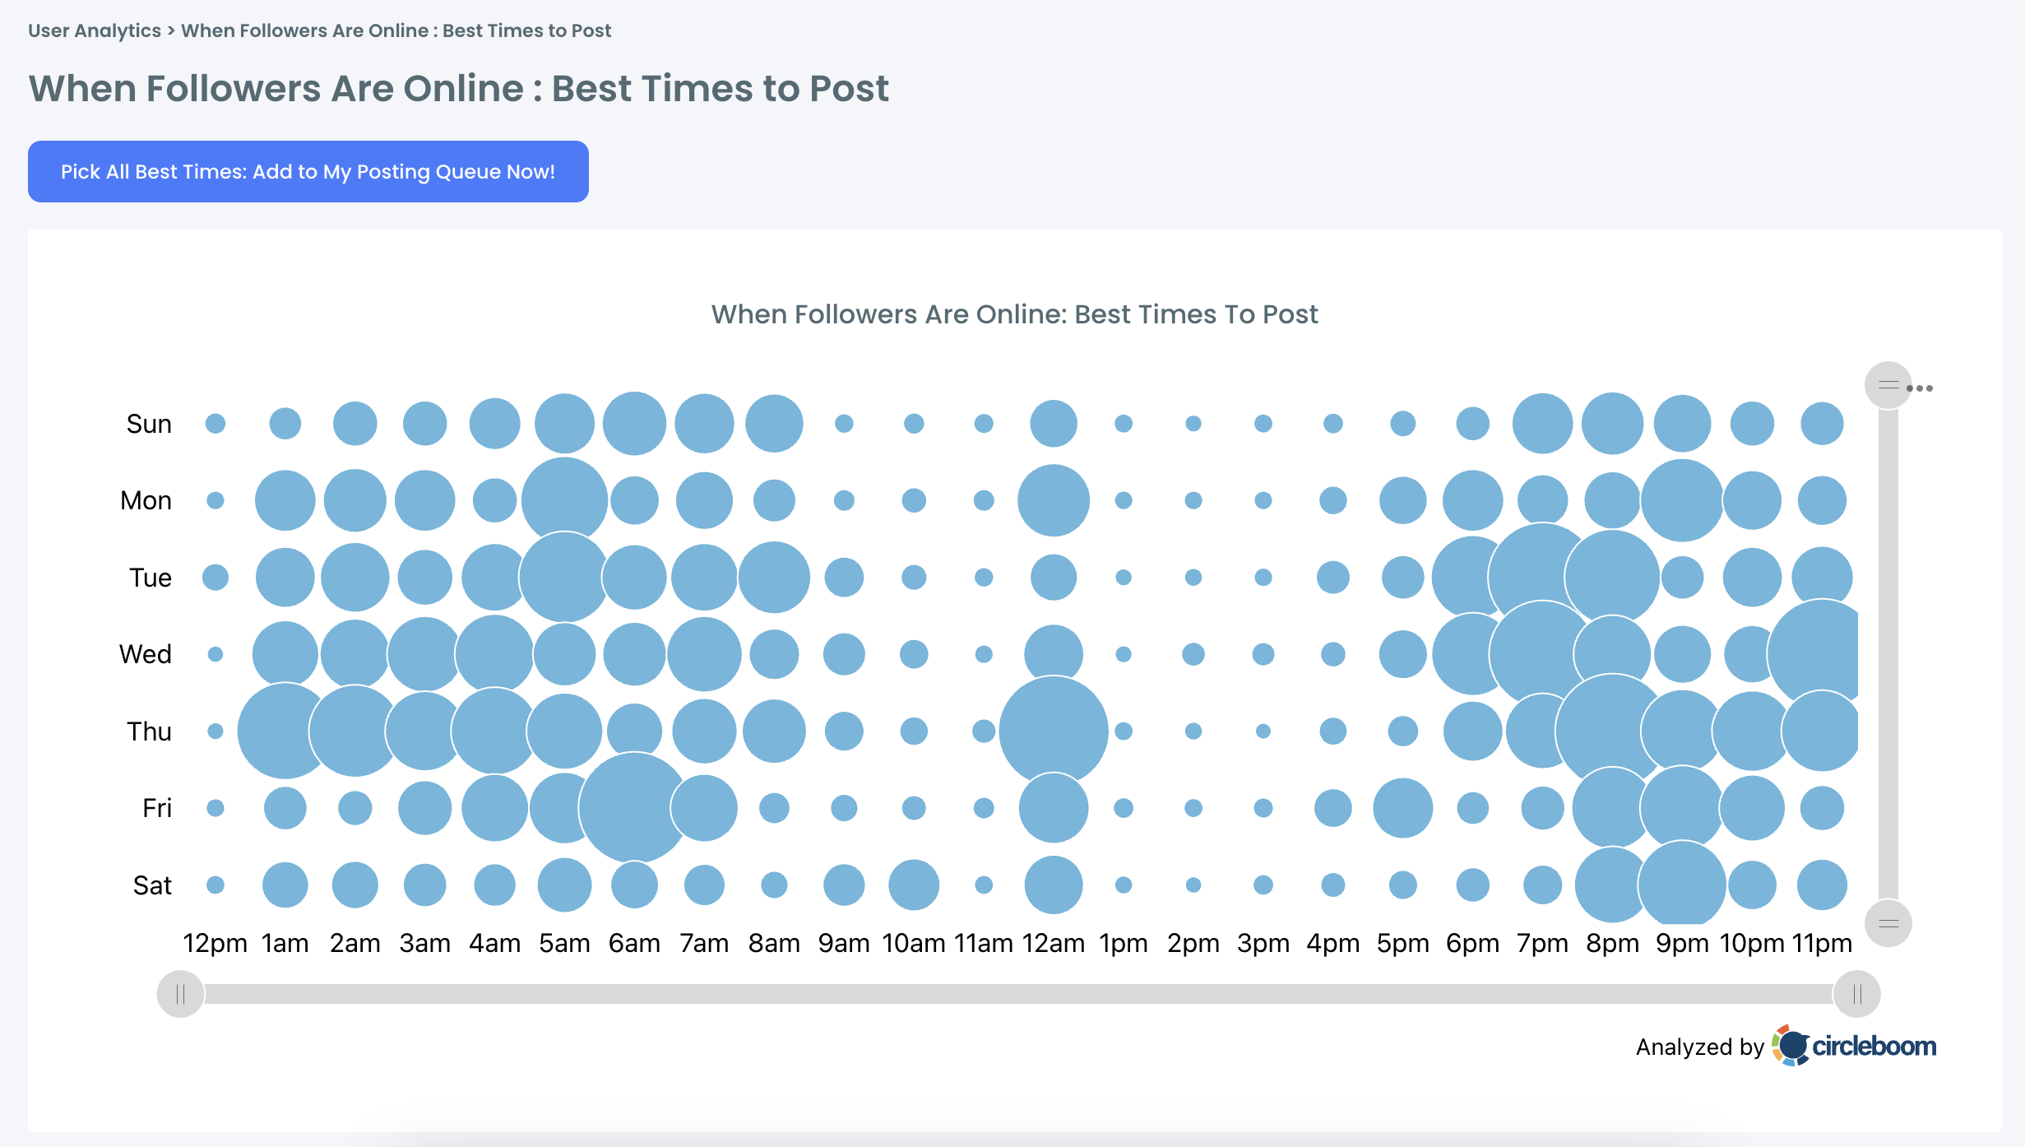Image resolution: width=2025 pixels, height=1147 pixels.
Task: Click the bottom handle of the vertical chart slider
Action: (x=1887, y=922)
